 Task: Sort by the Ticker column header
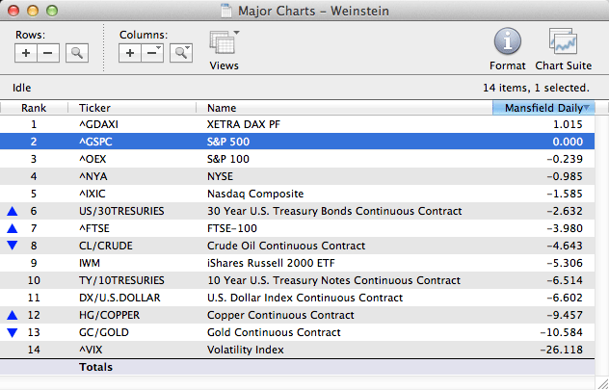[95, 108]
